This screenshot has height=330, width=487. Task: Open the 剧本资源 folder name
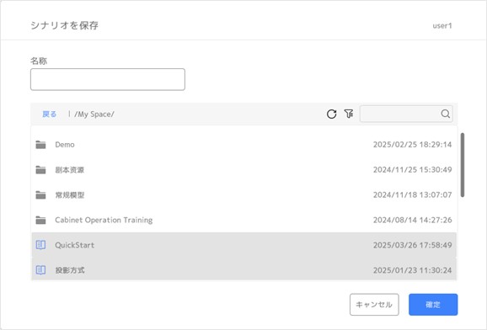[70, 170]
